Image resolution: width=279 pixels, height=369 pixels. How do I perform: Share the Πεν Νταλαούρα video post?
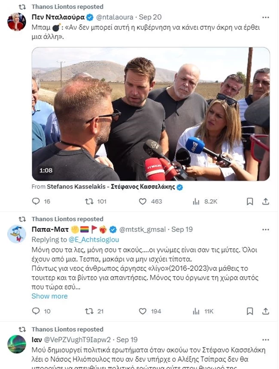coord(266,201)
